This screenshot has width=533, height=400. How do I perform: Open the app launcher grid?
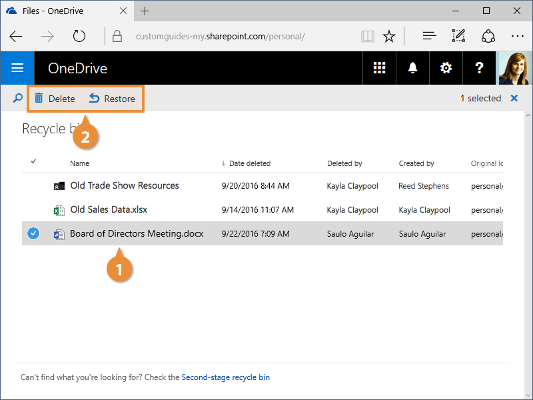(379, 68)
